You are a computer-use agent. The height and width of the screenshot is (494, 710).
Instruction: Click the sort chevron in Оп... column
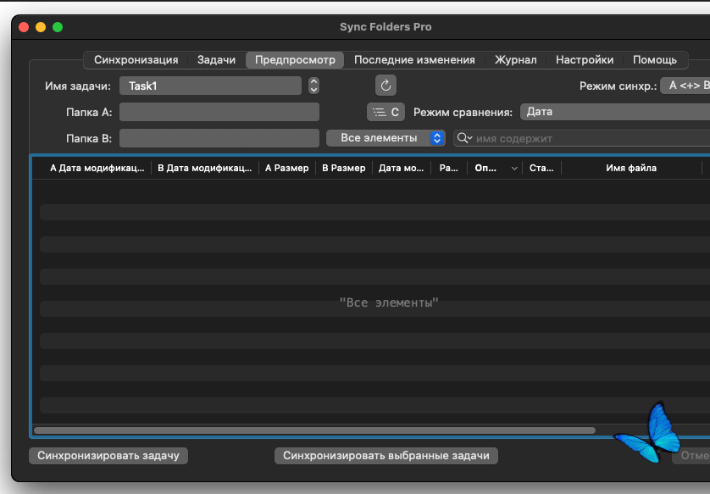[514, 169]
